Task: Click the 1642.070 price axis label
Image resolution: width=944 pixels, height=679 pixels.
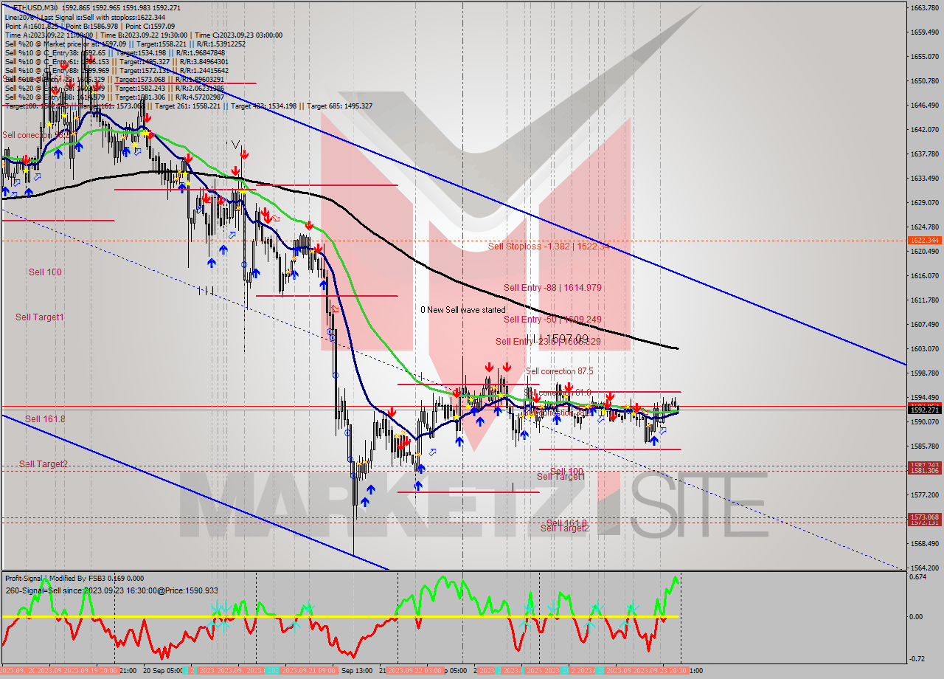Action: coord(924,130)
